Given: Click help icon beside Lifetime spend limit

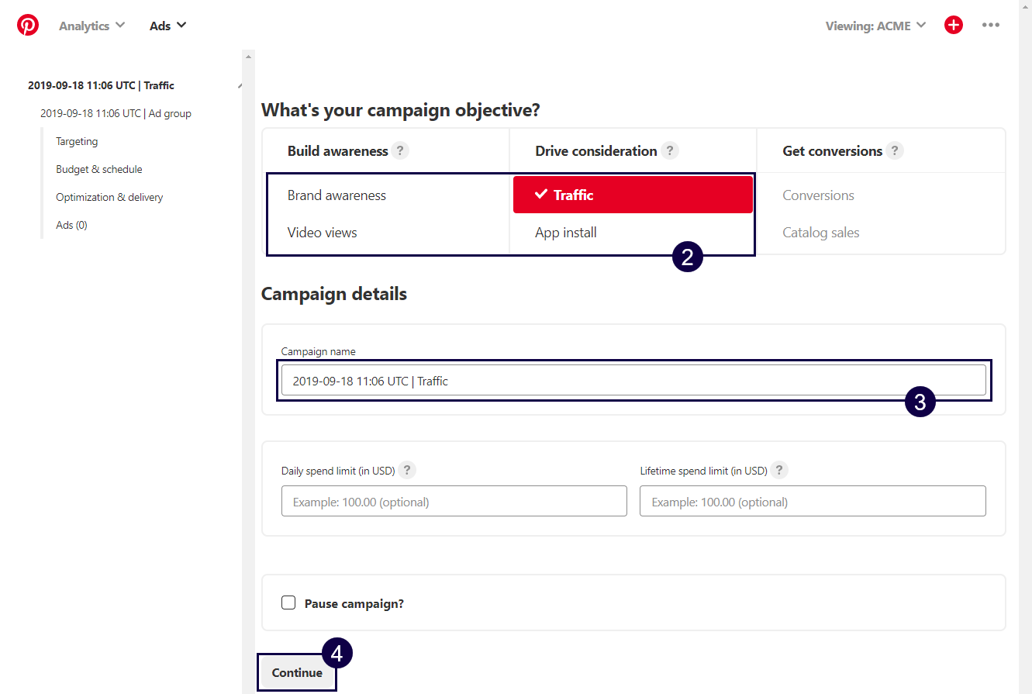Looking at the screenshot, I should [x=779, y=471].
